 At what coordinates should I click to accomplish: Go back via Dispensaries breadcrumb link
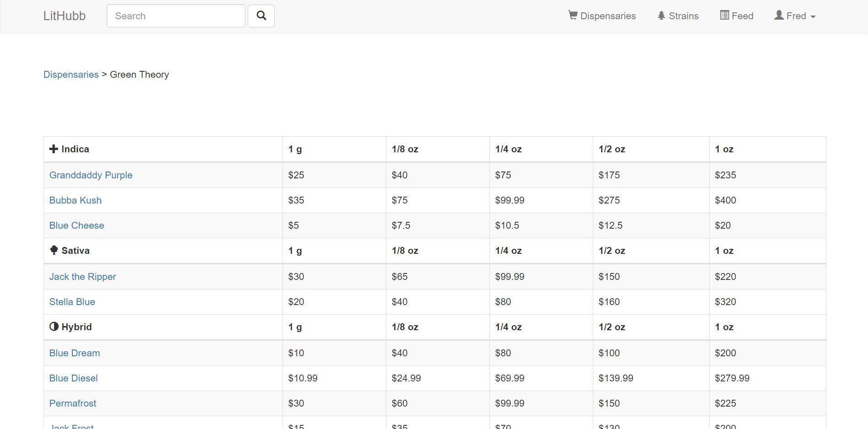click(x=71, y=75)
